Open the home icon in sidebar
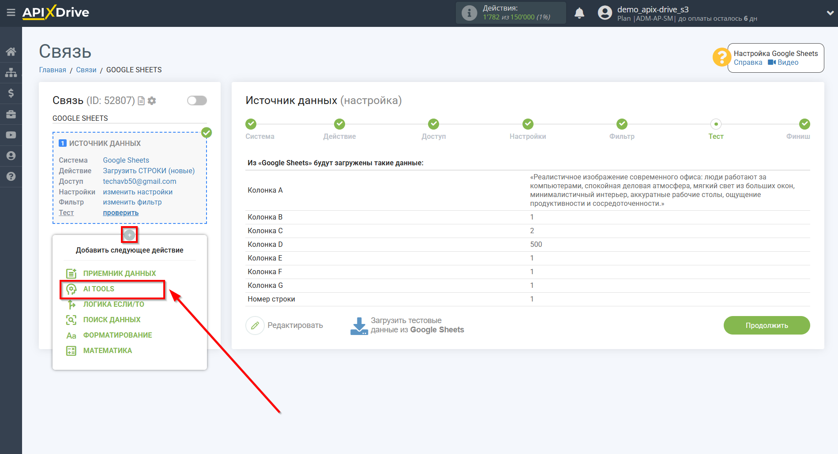 pyautogui.click(x=11, y=52)
